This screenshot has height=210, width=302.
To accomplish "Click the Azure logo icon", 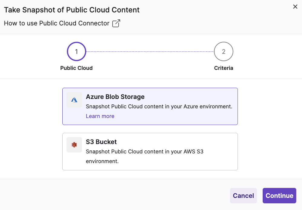I will point(74,100).
